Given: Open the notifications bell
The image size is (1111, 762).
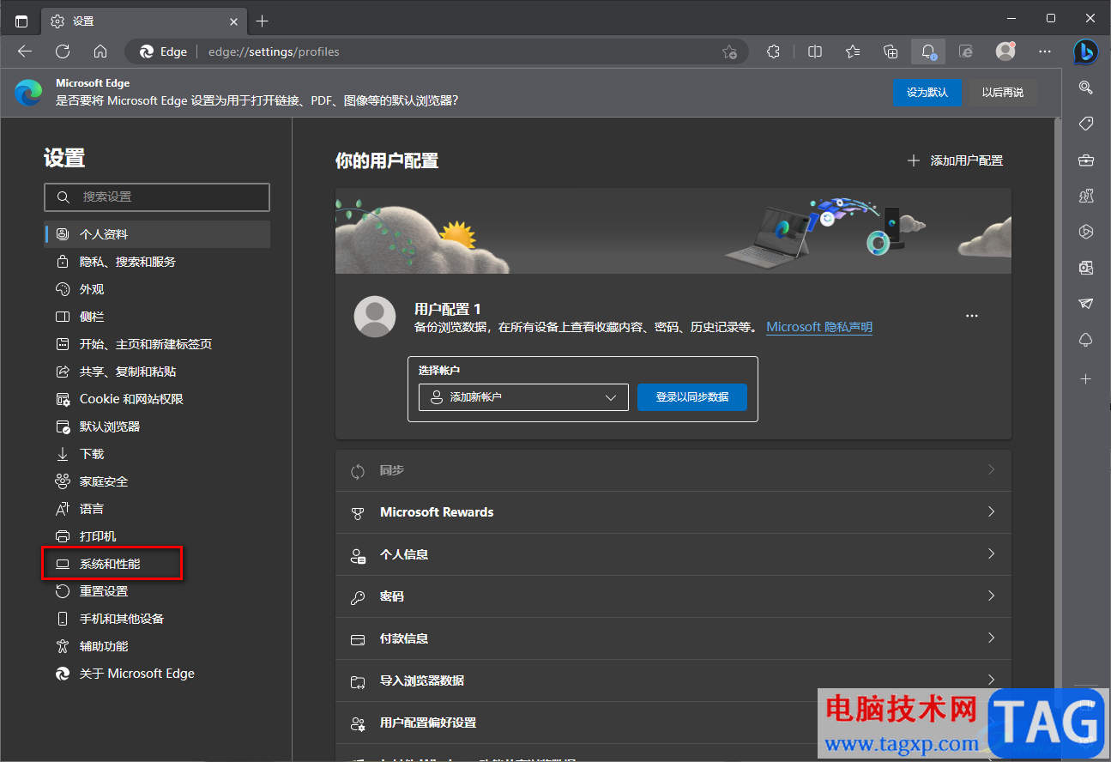Looking at the screenshot, I should [x=928, y=51].
